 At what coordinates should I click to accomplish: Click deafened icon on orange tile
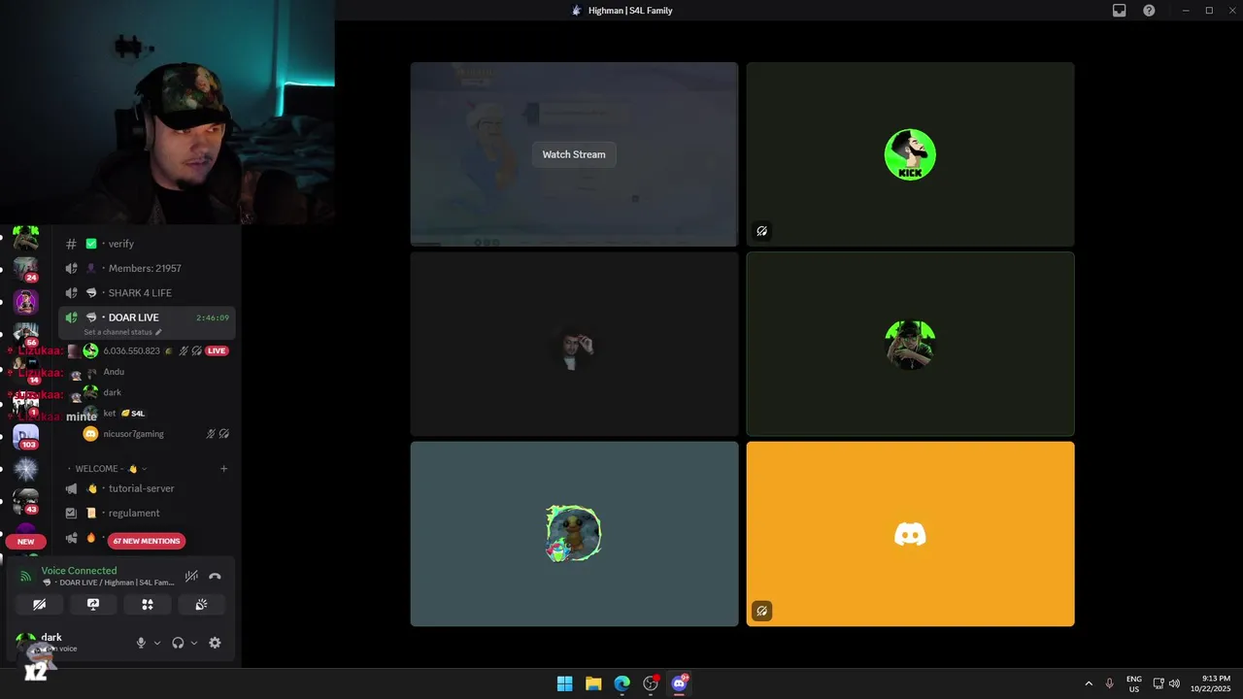[762, 611]
